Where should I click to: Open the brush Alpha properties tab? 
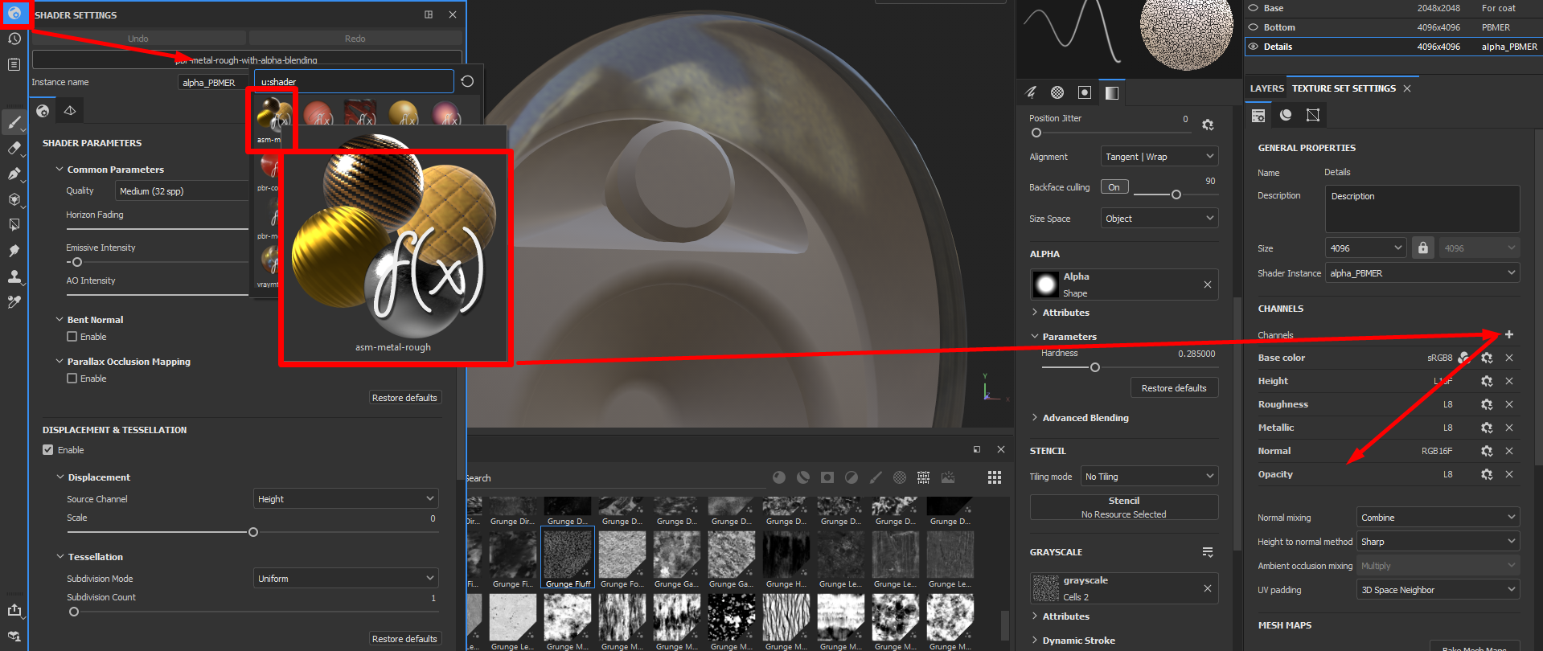pos(1057,92)
